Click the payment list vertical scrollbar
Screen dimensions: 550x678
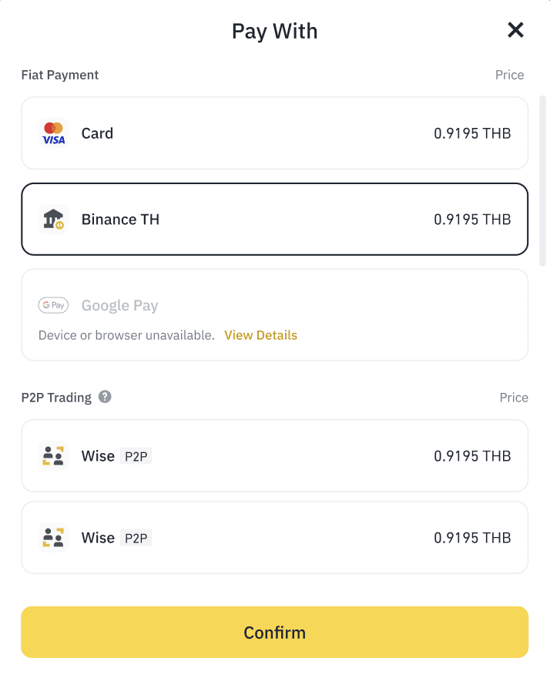click(542, 181)
